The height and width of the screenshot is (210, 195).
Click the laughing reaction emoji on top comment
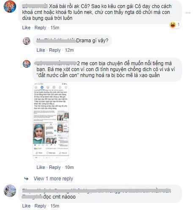173,25
